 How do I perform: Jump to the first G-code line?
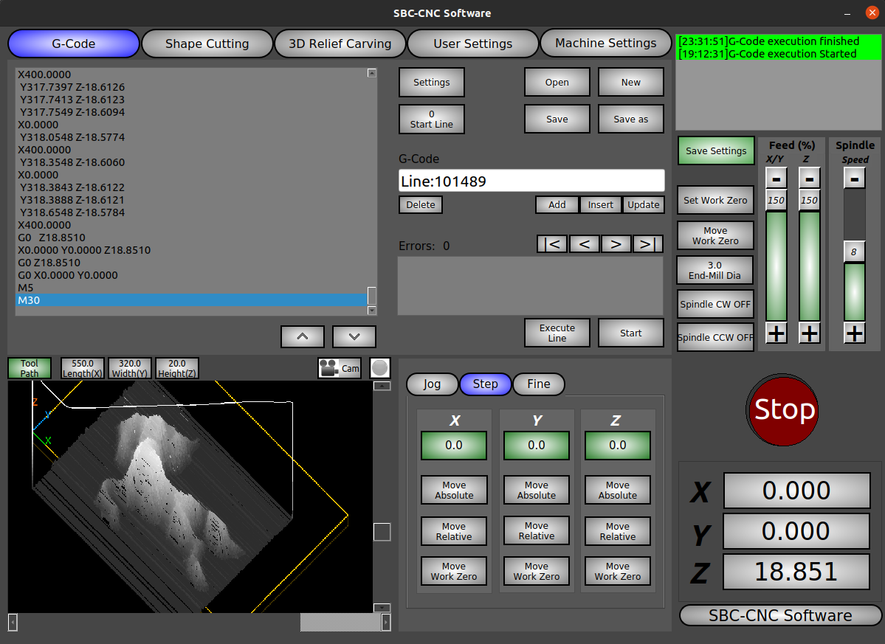[x=553, y=244]
